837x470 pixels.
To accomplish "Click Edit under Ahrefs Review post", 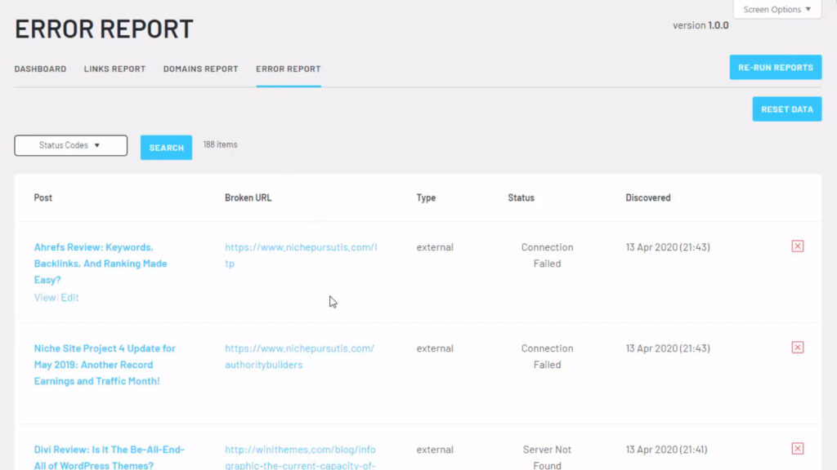I will tap(70, 297).
